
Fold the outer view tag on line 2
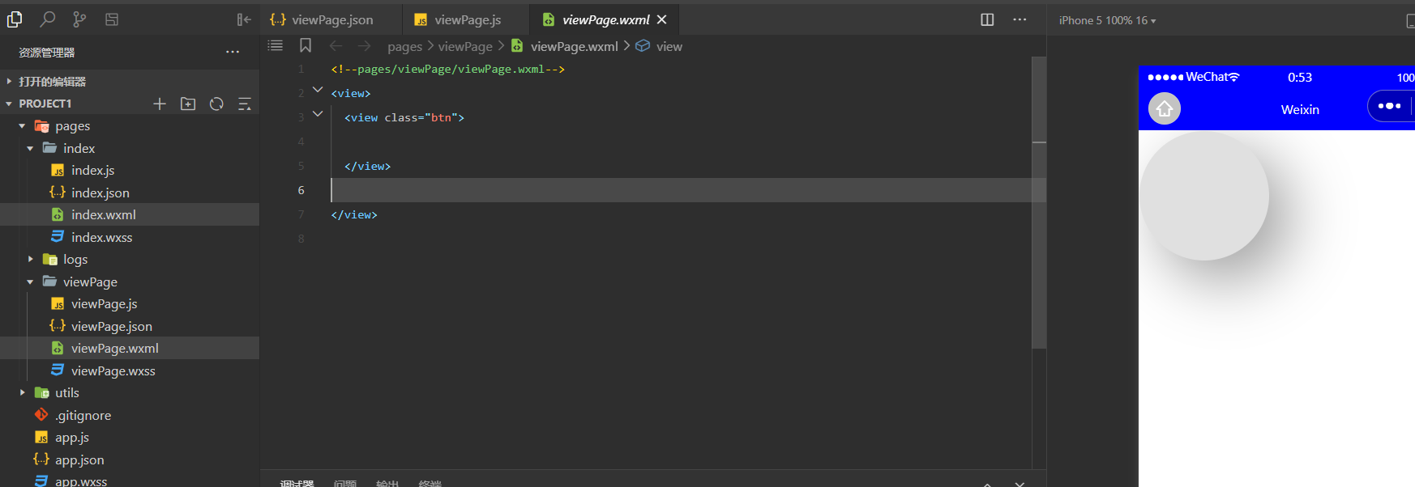coord(318,90)
